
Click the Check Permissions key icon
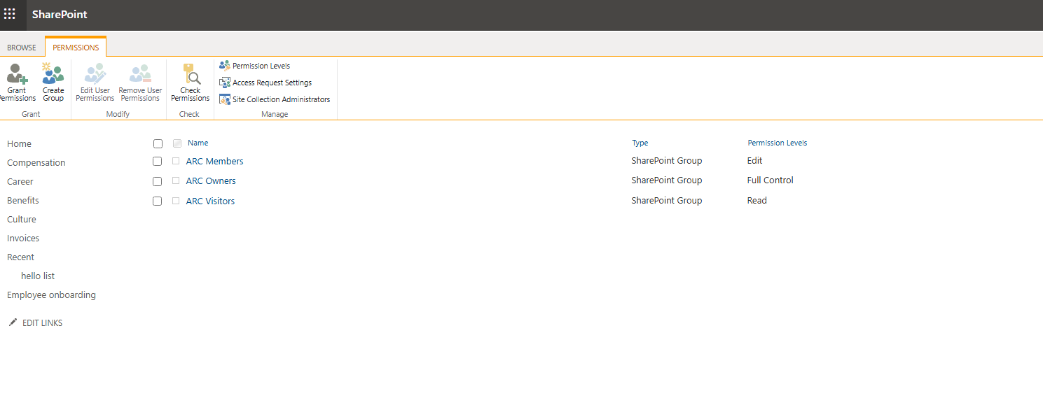click(x=191, y=73)
